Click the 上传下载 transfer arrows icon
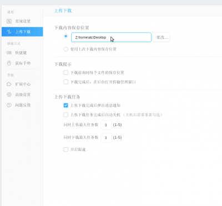222x206 pixels. [9, 32]
